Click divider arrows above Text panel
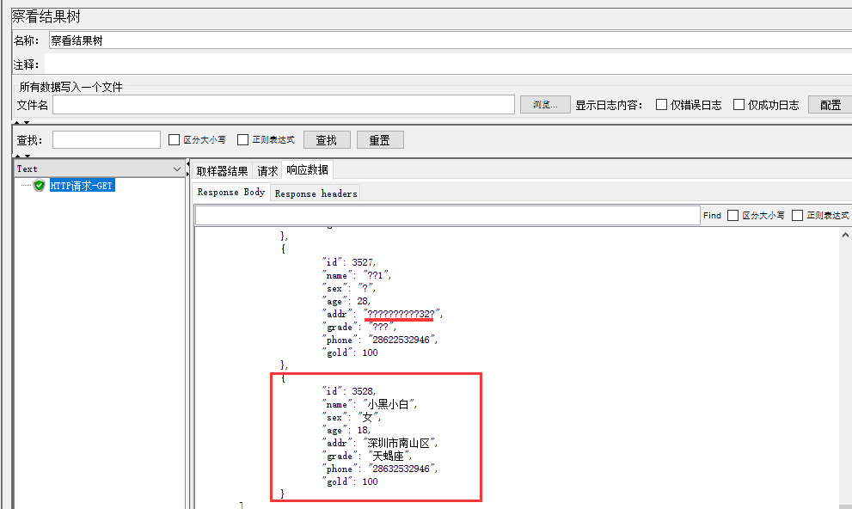852x509 pixels. click(x=21, y=156)
